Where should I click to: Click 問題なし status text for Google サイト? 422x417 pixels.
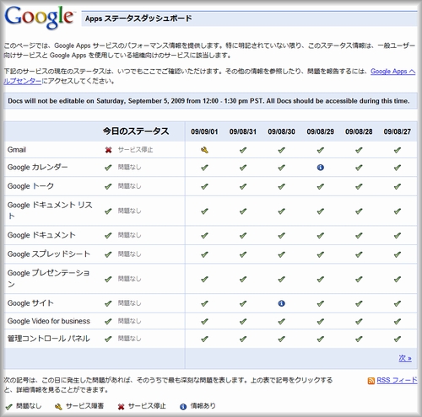click(x=129, y=303)
